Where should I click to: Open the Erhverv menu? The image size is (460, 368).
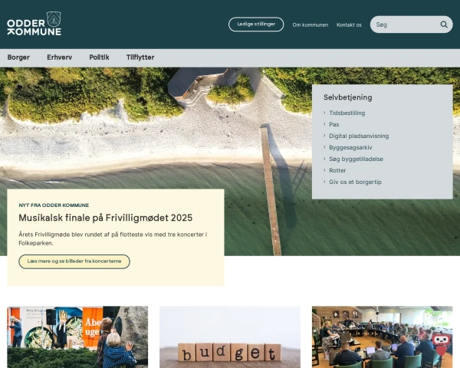pyautogui.click(x=60, y=58)
